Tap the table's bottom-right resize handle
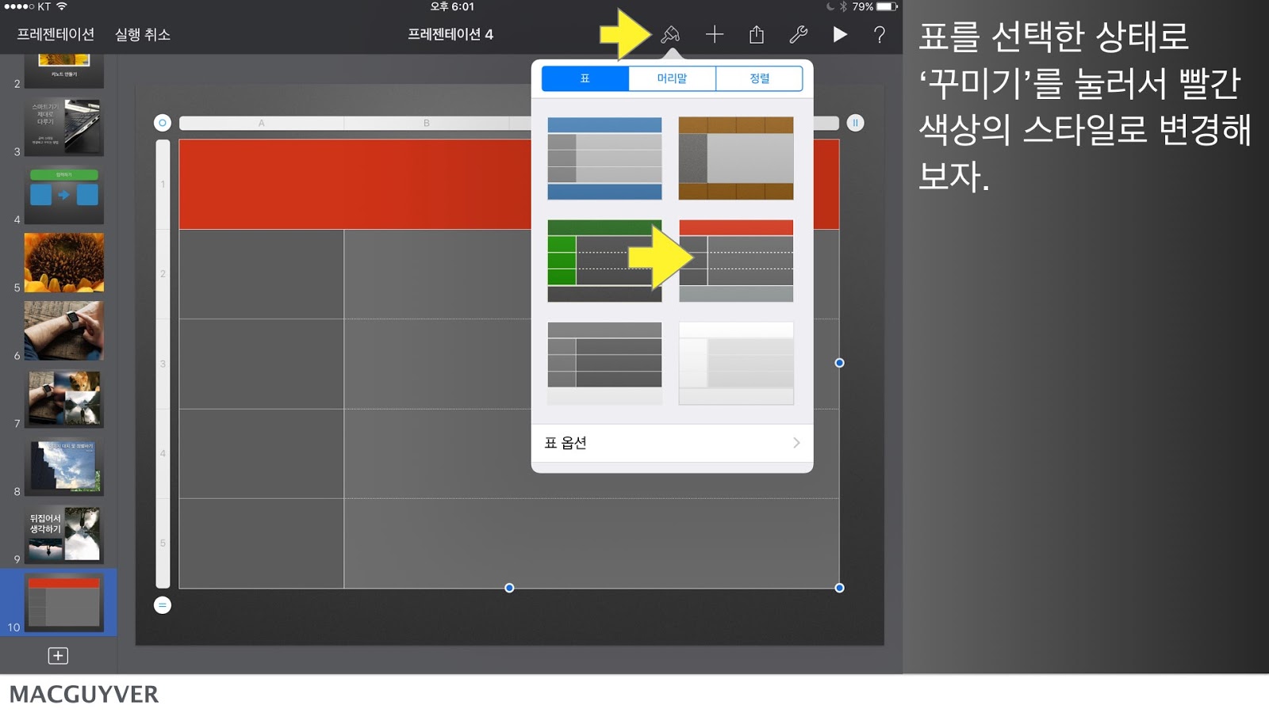1269x713 pixels. (x=839, y=588)
